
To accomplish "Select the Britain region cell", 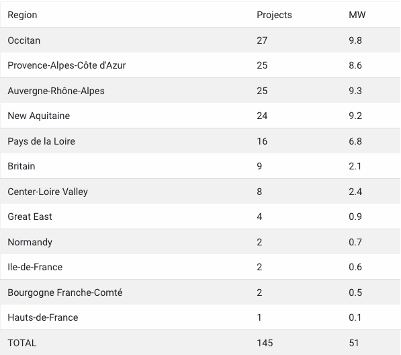I will [21, 166].
